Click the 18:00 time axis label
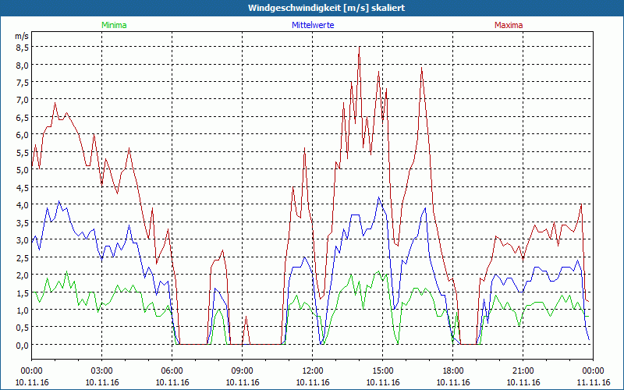The image size is (624, 390). pos(453,371)
